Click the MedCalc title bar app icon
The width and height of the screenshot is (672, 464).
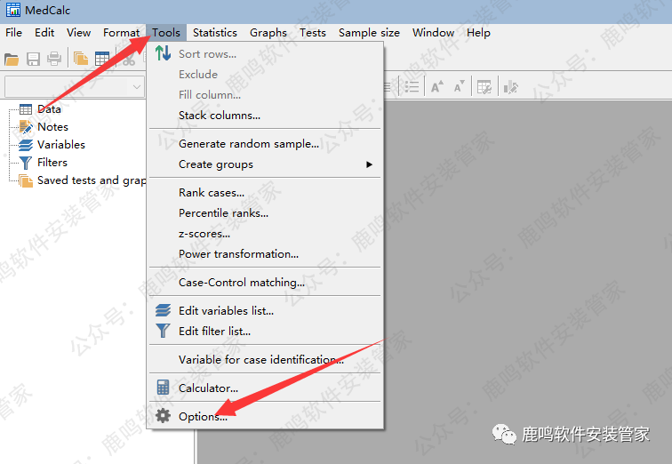tap(13, 10)
